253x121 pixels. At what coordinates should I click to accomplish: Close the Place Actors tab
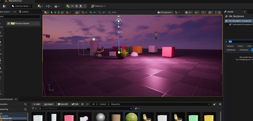point(15,12)
